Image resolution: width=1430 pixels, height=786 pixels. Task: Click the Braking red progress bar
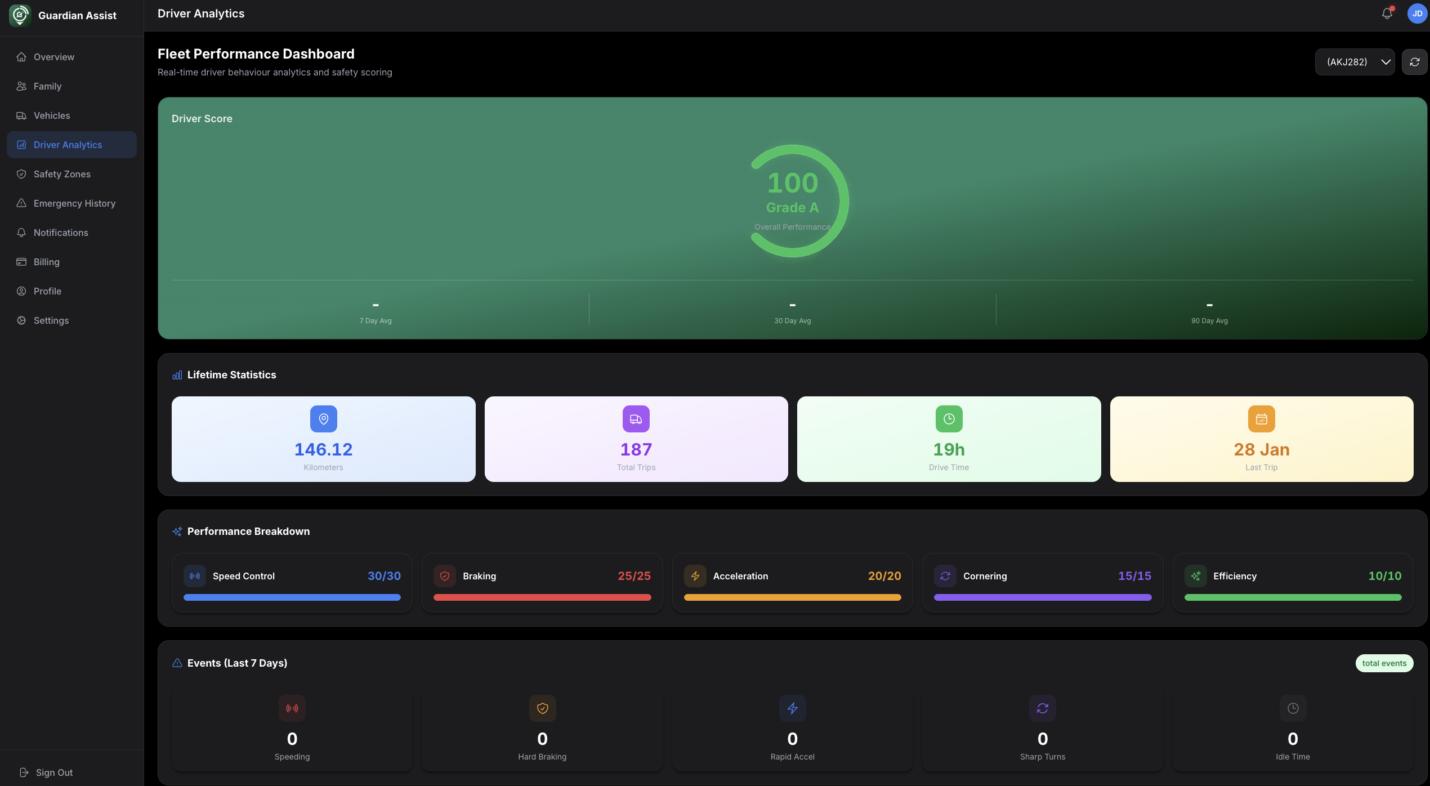(542, 597)
